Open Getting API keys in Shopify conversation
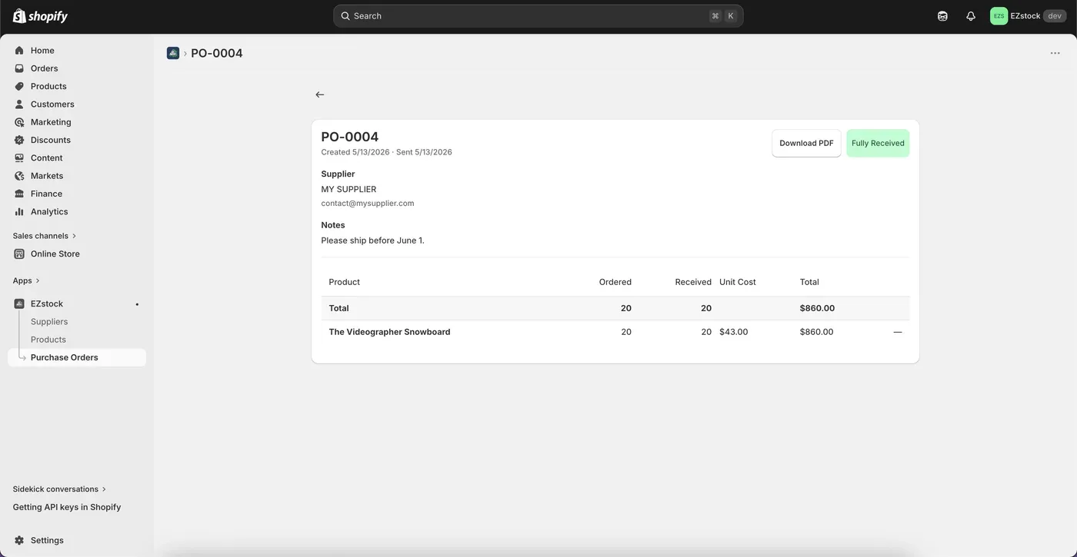This screenshot has width=1077, height=557. click(67, 507)
